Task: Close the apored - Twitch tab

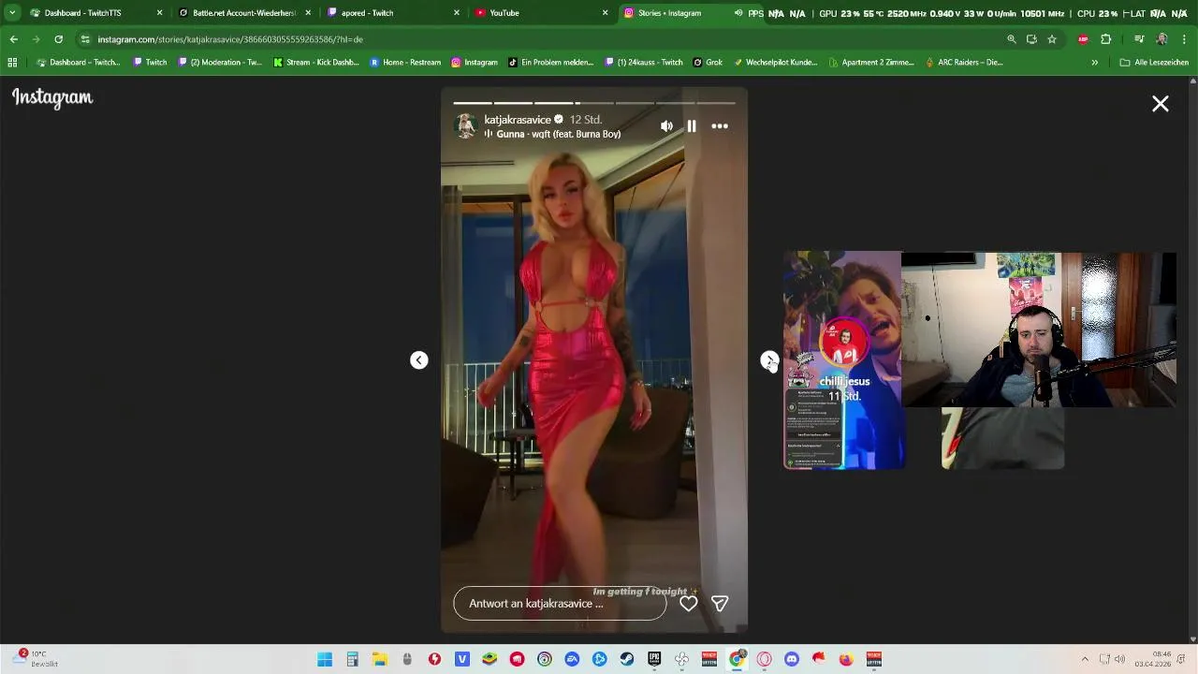Action: coord(457,13)
